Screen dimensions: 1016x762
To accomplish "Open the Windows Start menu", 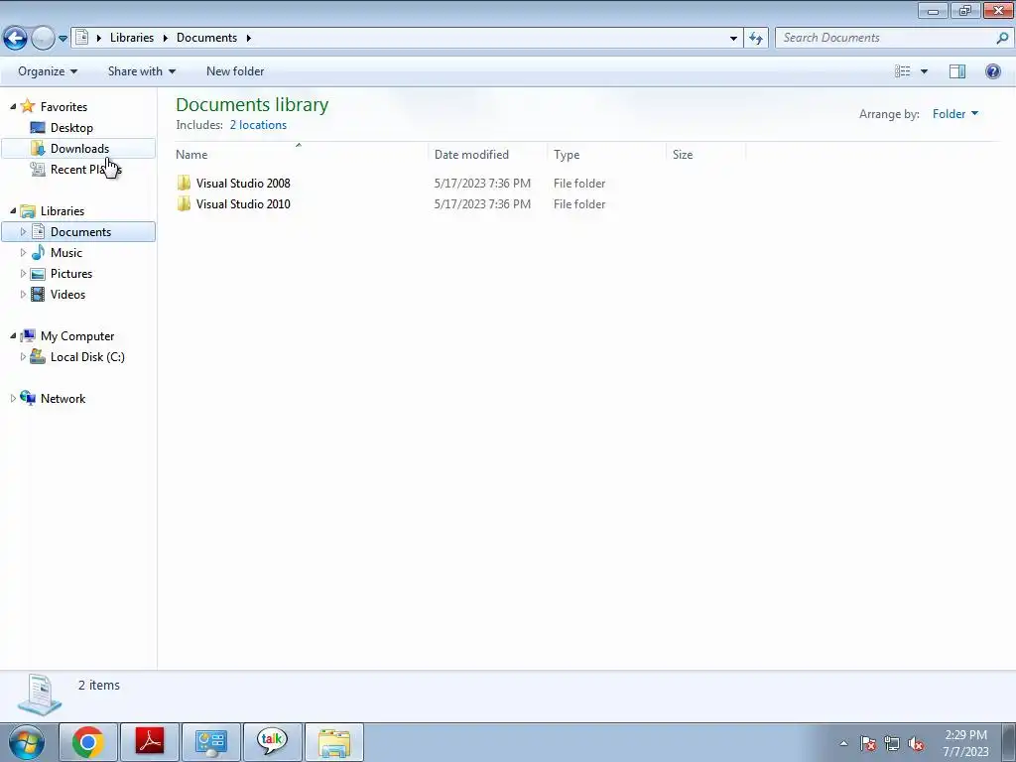I will 26,742.
